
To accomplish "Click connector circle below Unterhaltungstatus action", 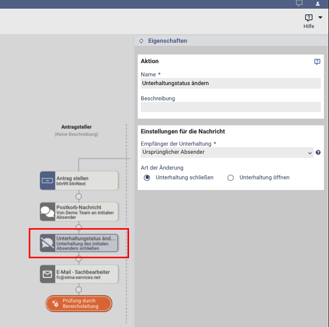I will 79,259.
